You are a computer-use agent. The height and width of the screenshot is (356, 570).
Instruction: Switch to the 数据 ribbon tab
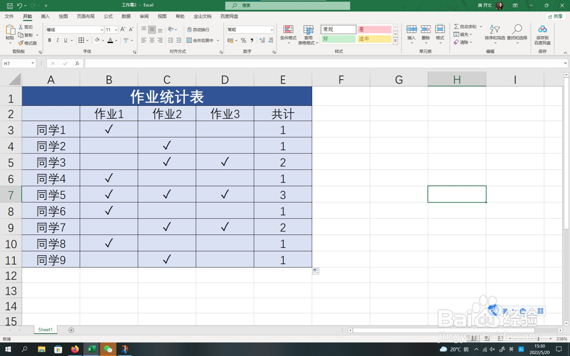[x=126, y=16]
